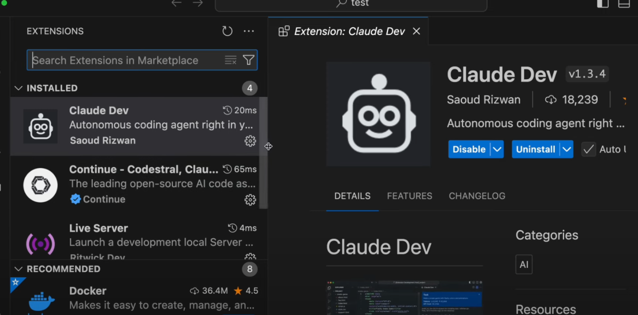The height and width of the screenshot is (315, 638).
Task: Select the Extension: Claude Dev editor tab
Action: [x=348, y=31]
